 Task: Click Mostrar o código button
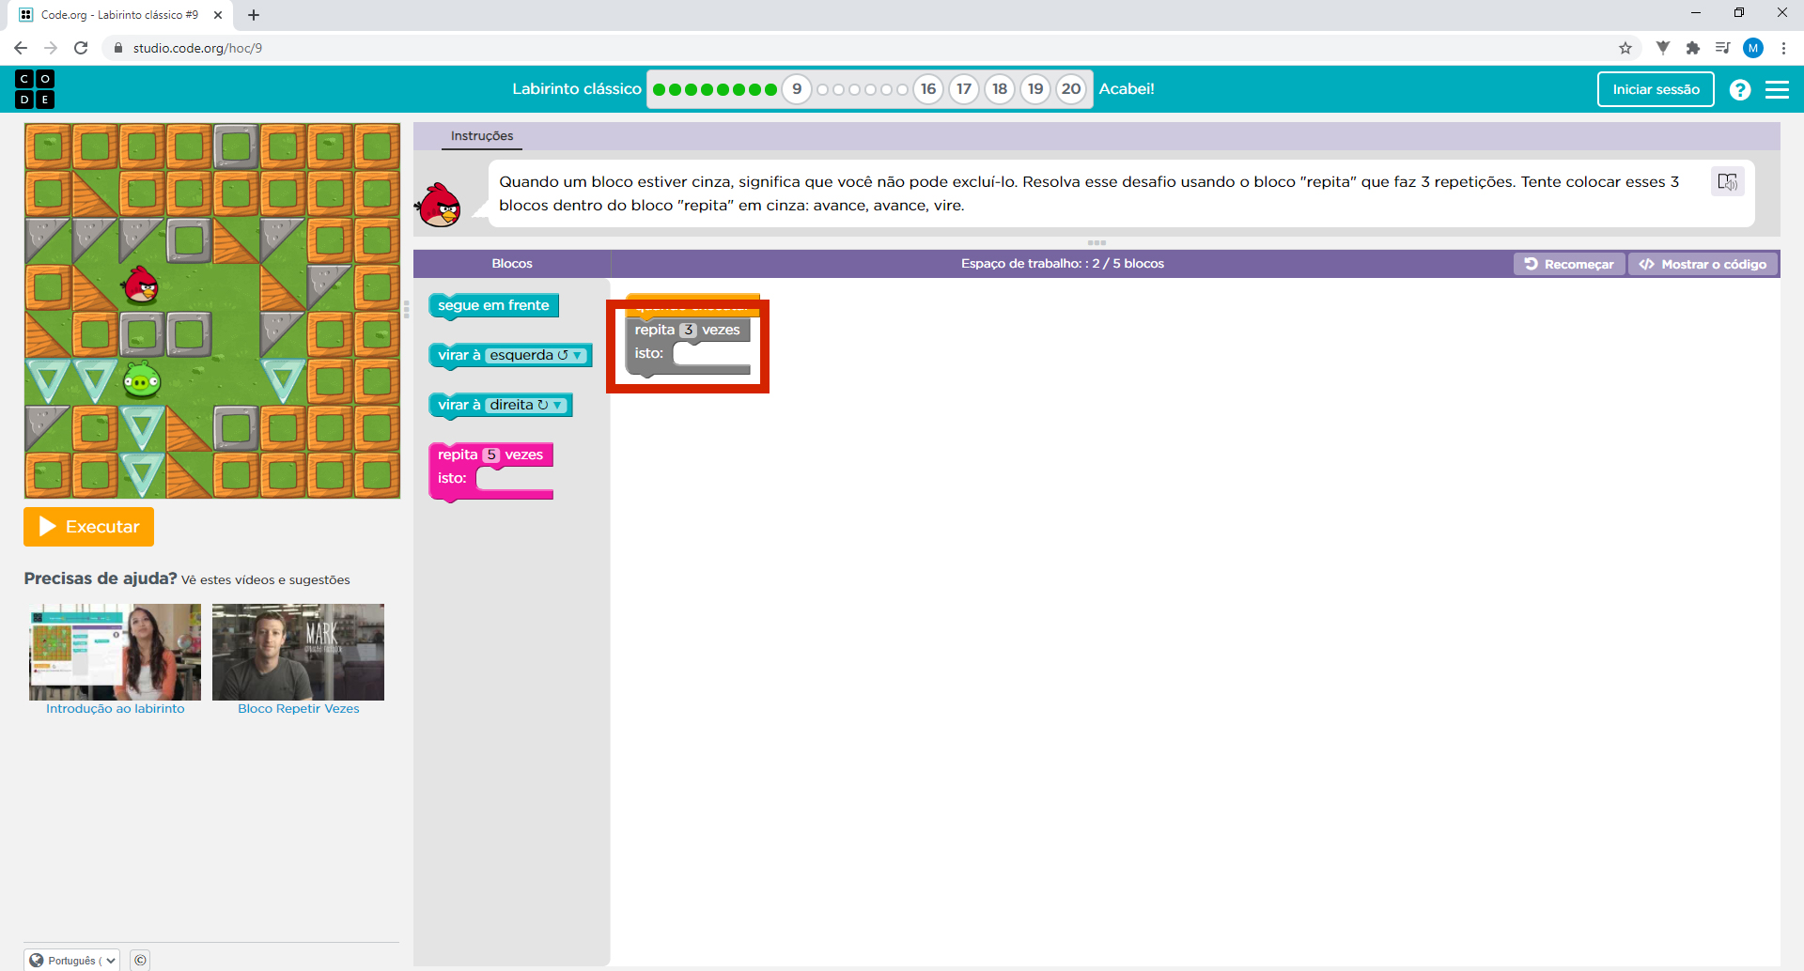pos(1703,264)
